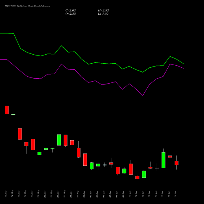
Task: Click the red candle for 15 May
Action: (20, 134)
